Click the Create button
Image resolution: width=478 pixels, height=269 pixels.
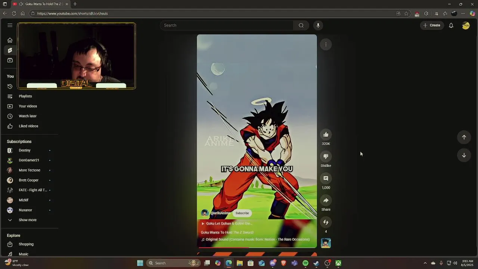tap(432, 25)
